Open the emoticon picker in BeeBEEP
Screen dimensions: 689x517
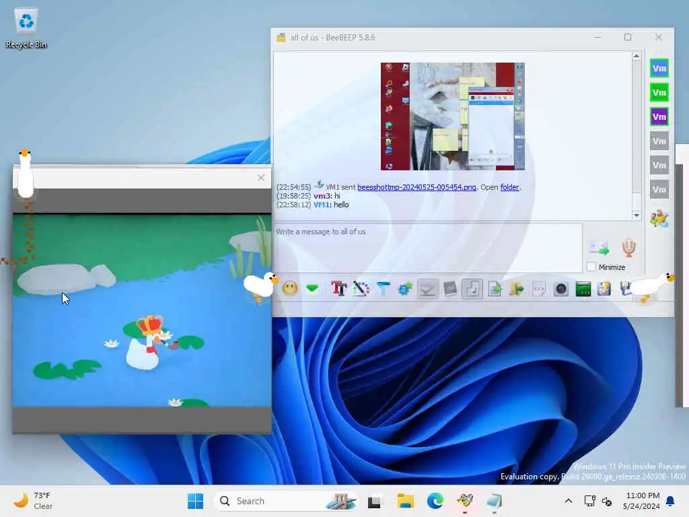tap(290, 289)
